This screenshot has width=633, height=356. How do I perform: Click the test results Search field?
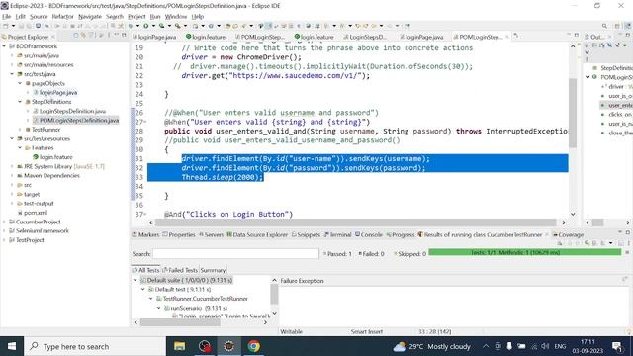235,254
